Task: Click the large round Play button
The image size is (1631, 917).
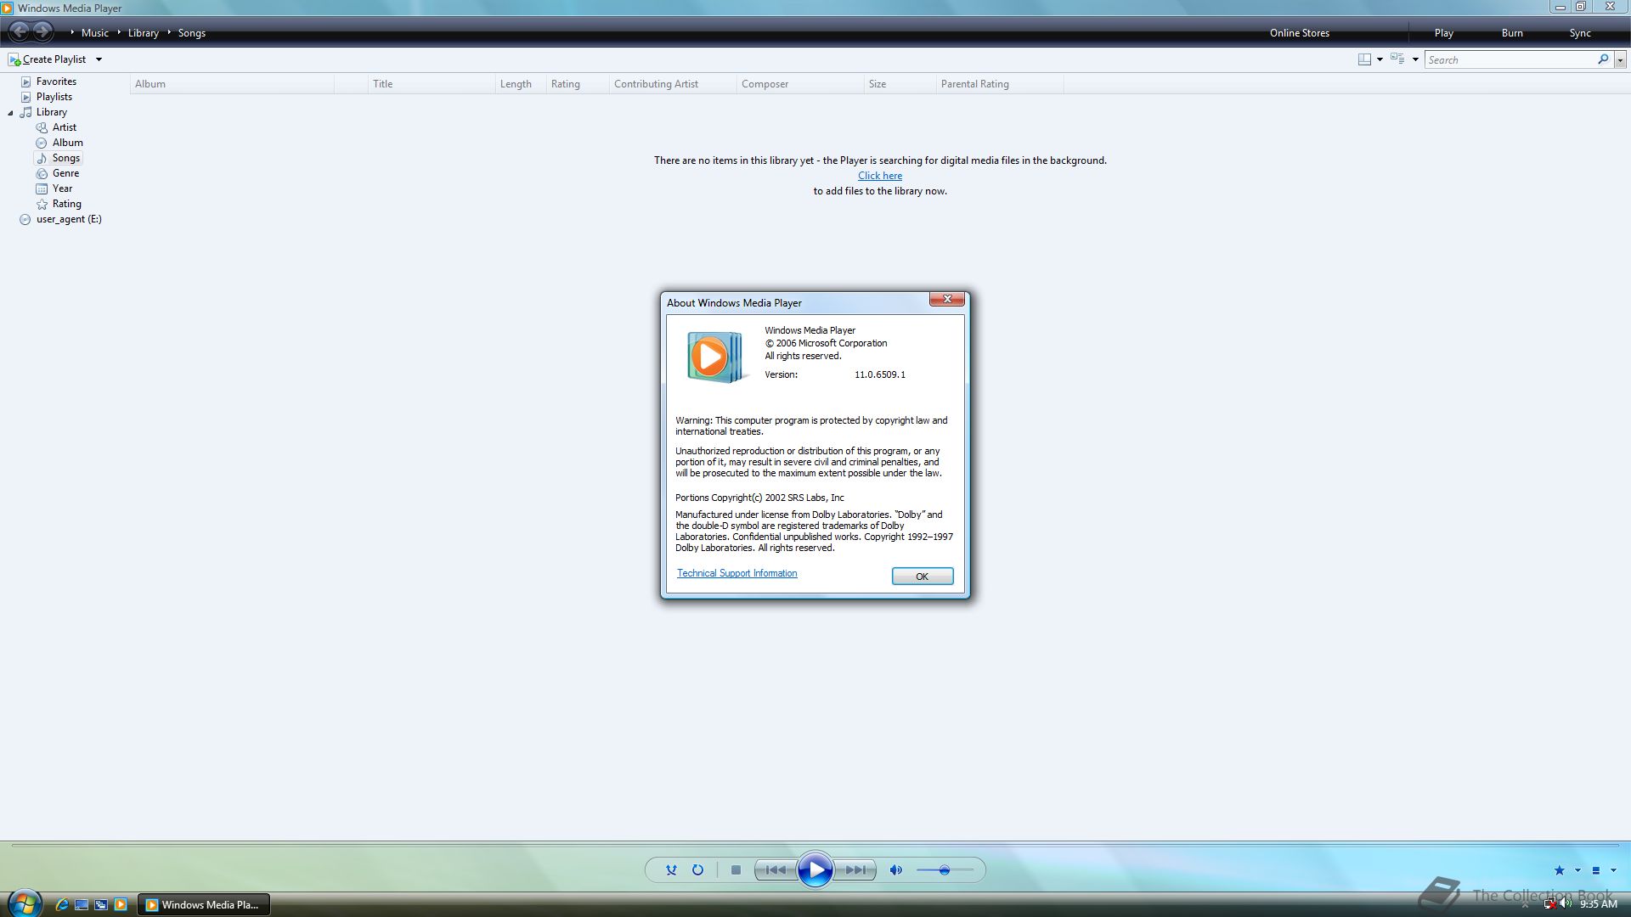Action: point(815,869)
